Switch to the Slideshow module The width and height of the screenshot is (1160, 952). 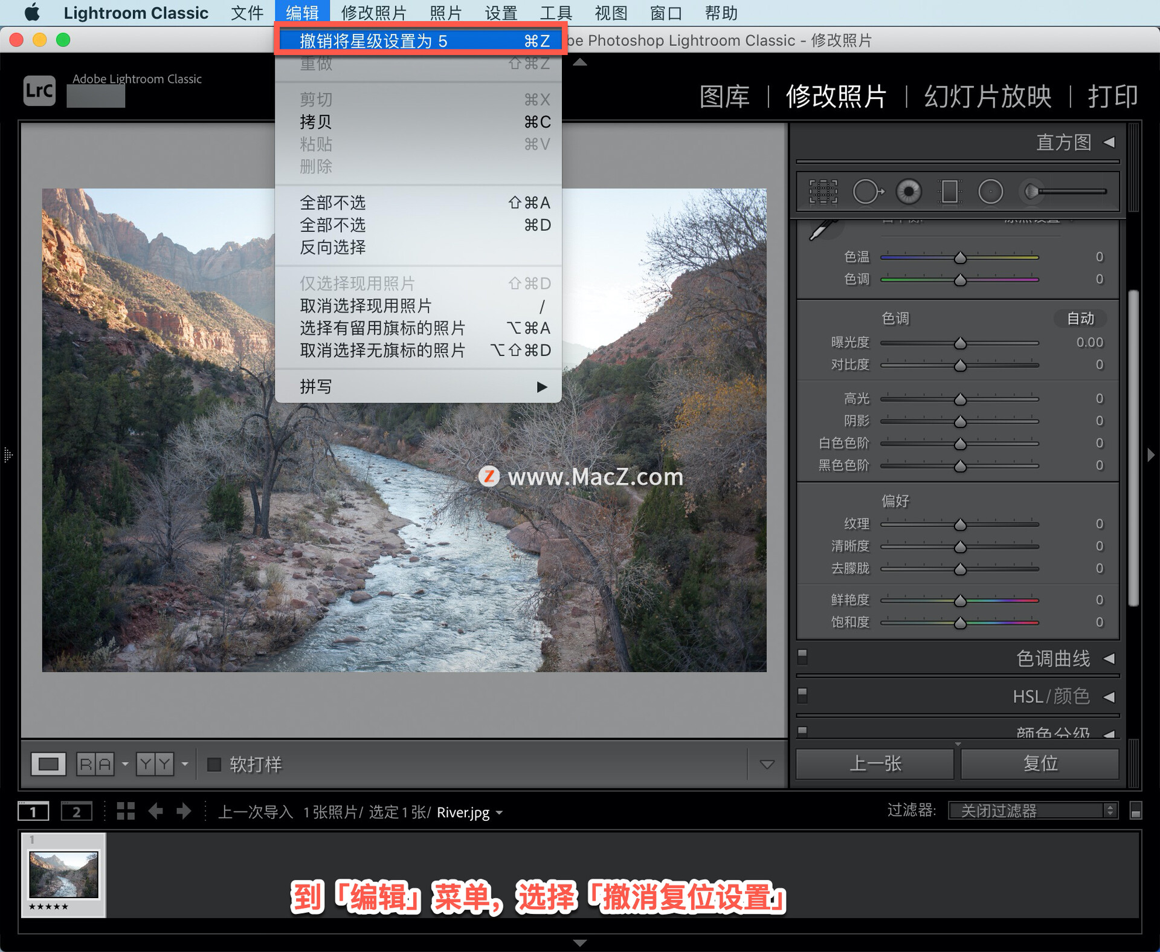pyautogui.click(x=987, y=96)
